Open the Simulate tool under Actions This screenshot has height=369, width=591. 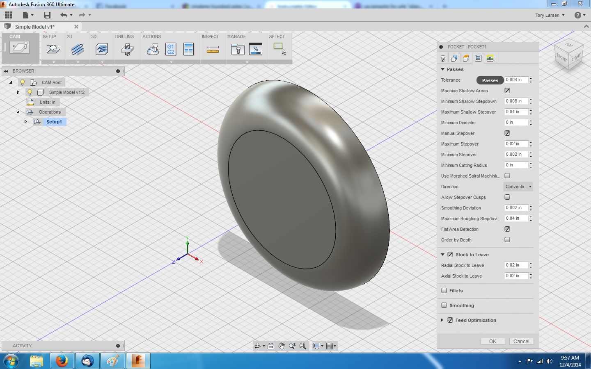152,49
